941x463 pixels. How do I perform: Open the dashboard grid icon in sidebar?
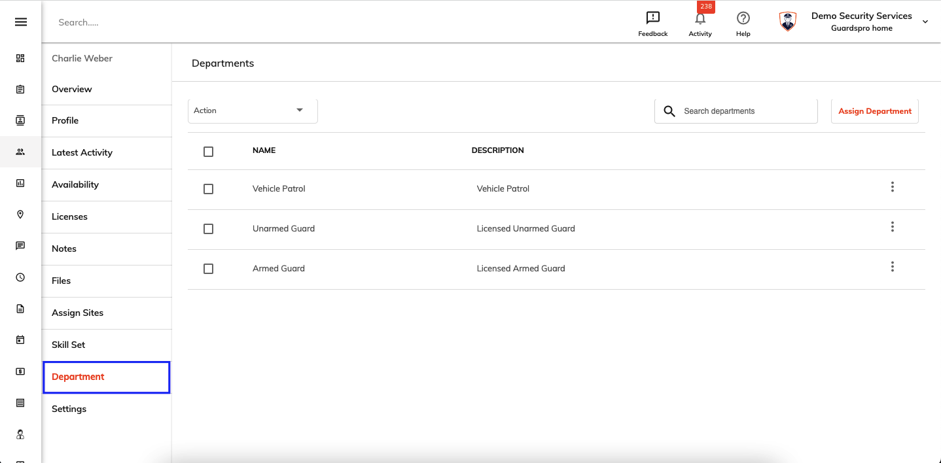click(x=20, y=58)
